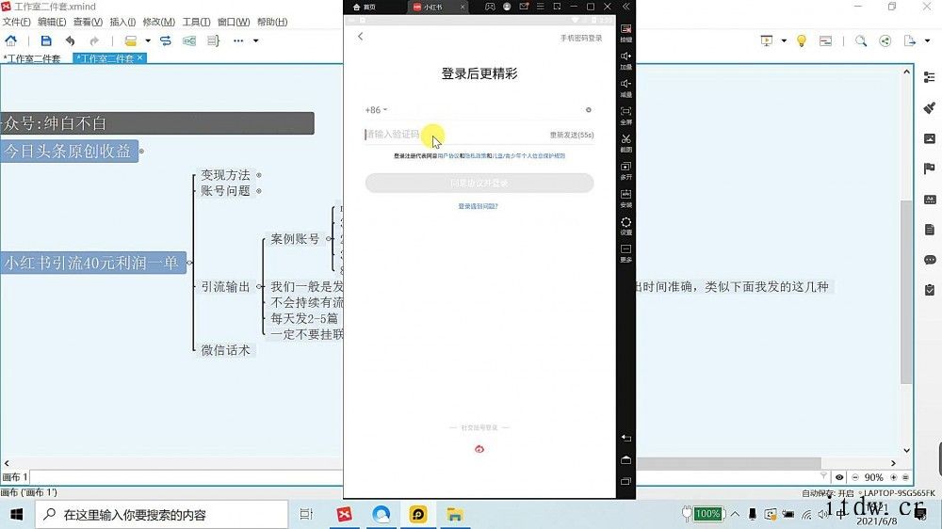Viewport: 942px width, 529px height.
Task: Expand the 今日头条原创收益 topic
Action: pos(142,151)
